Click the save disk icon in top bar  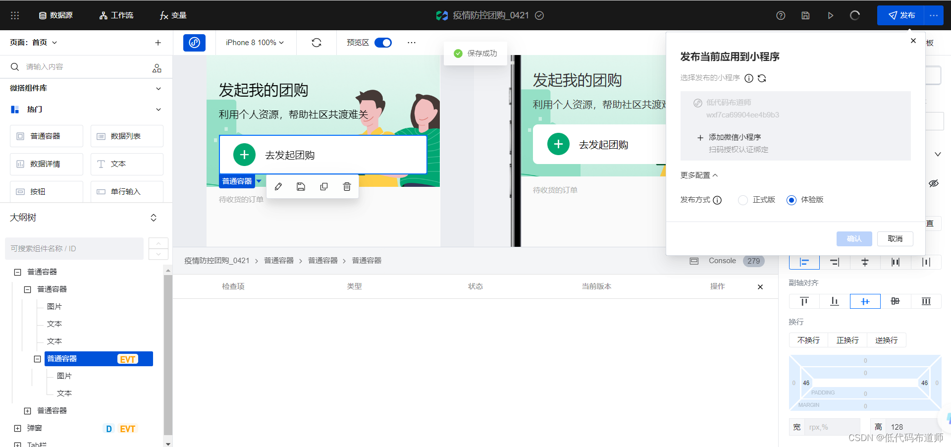coord(805,15)
